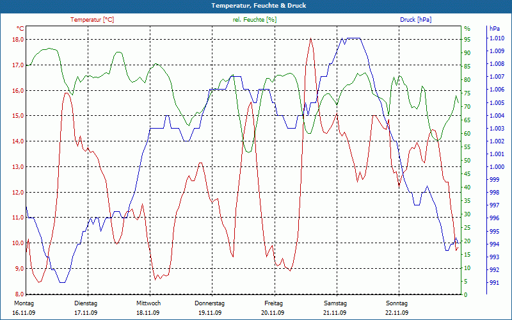Click the '18,0' temperature axis value
The width and height of the screenshot is (512, 320).
point(18,40)
